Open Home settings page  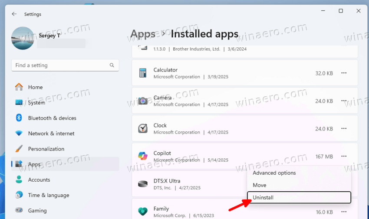[65, 87]
